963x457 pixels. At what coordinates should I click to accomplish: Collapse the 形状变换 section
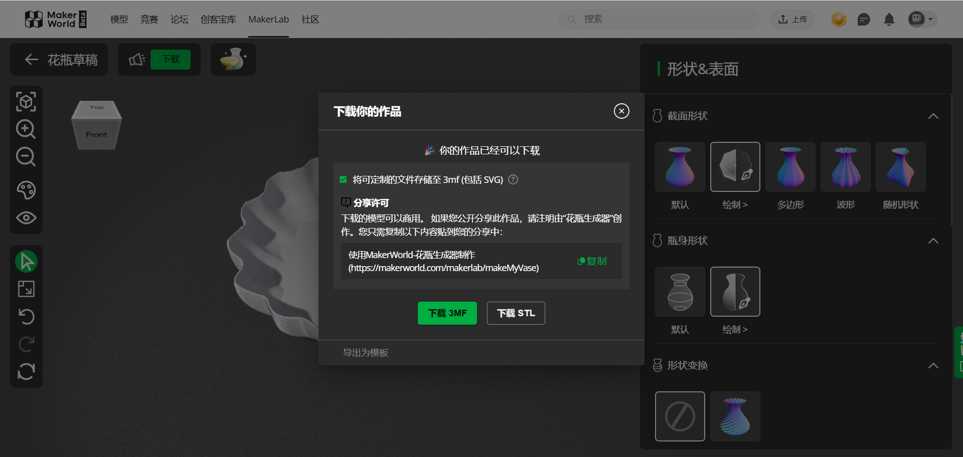click(x=933, y=366)
